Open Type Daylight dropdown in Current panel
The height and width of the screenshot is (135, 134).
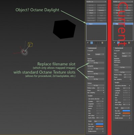coord(126,56)
